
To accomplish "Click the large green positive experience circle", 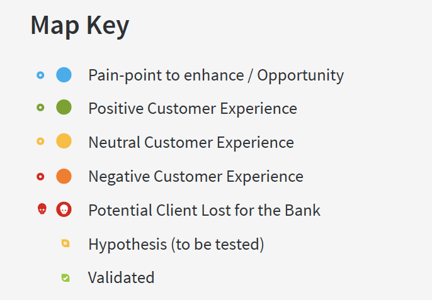I will tap(64, 108).
